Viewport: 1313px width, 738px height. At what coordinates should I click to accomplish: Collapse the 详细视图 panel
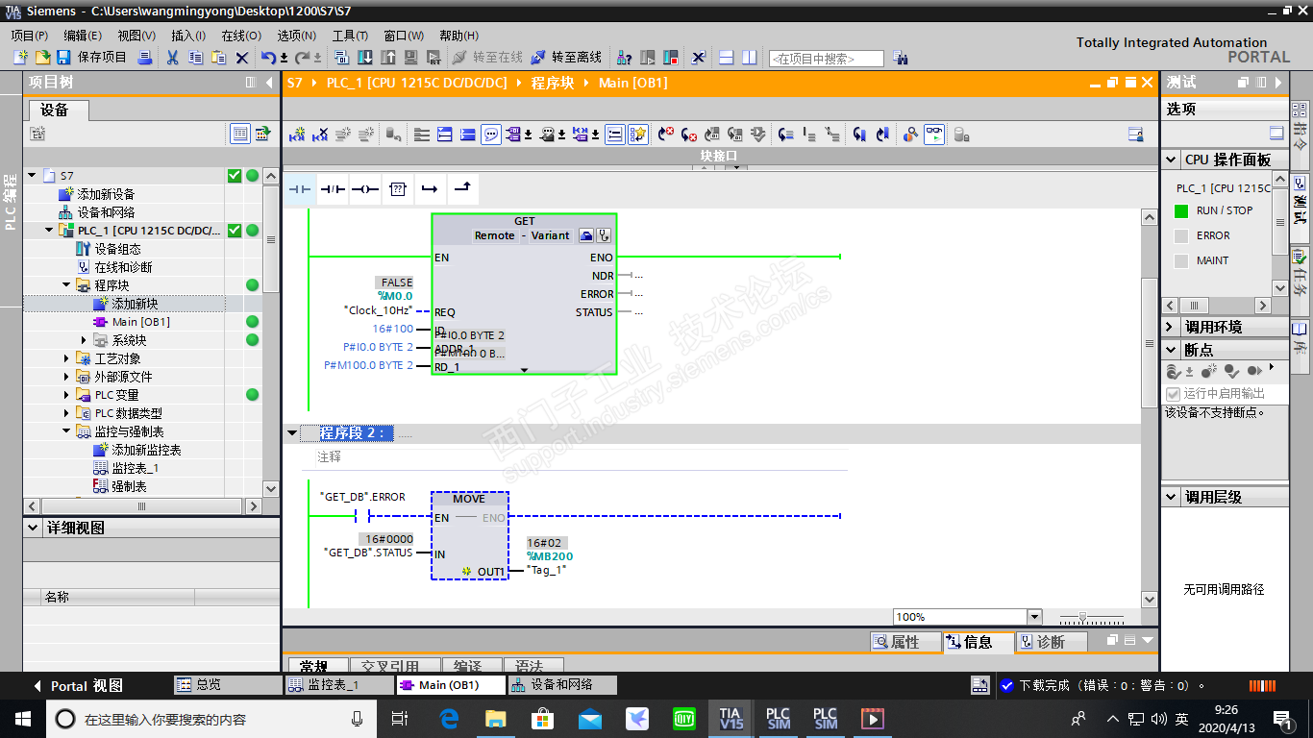click(x=34, y=528)
